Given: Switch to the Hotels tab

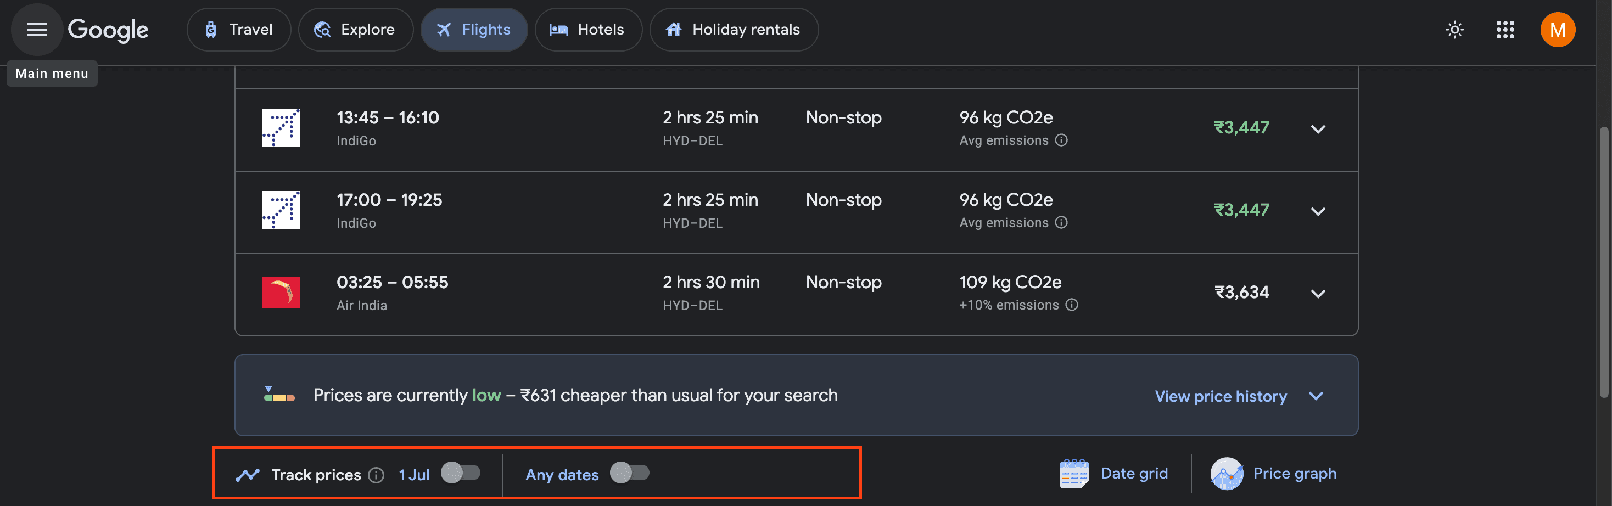Looking at the screenshot, I should point(587,30).
